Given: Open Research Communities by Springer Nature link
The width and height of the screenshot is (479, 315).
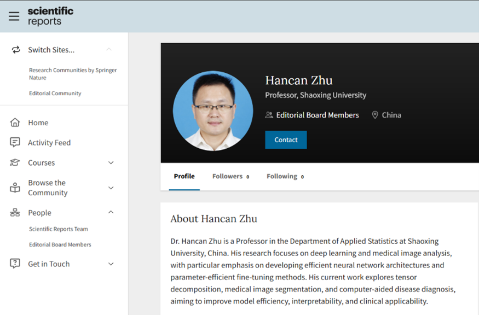Looking at the screenshot, I should [x=72, y=74].
